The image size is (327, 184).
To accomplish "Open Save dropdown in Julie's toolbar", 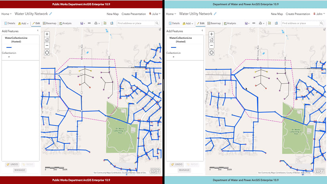I will tap(83, 23).
